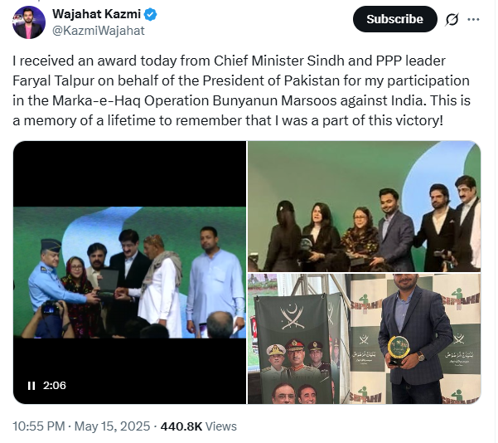Click the 10:55 PM post time
The width and height of the screenshot is (498, 443).
[40, 426]
